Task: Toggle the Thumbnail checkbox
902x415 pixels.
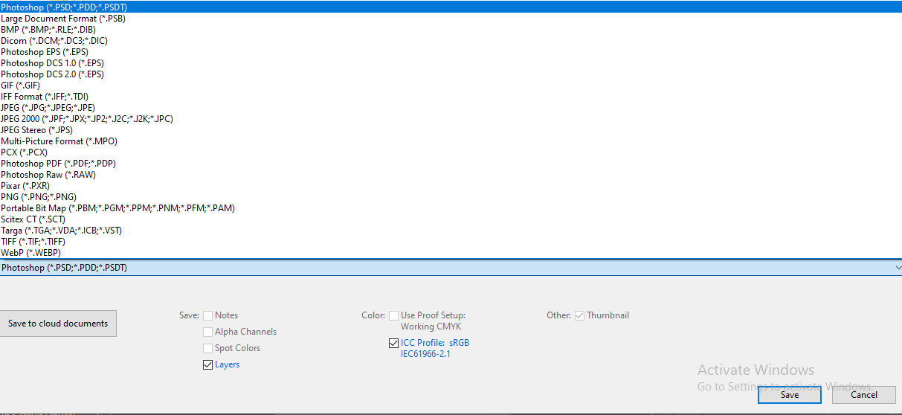Action: (579, 315)
